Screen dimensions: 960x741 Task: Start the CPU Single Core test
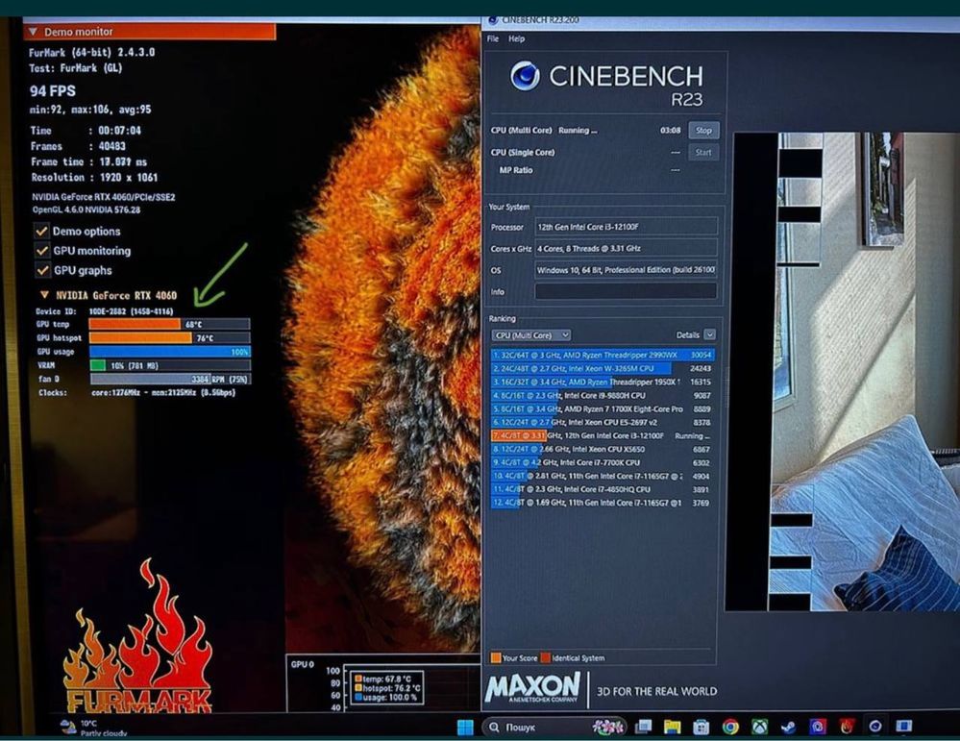[x=703, y=153]
